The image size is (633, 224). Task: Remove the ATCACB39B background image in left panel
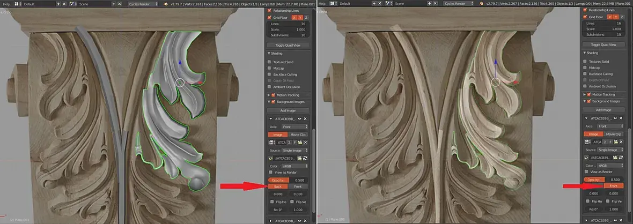pos(305,119)
